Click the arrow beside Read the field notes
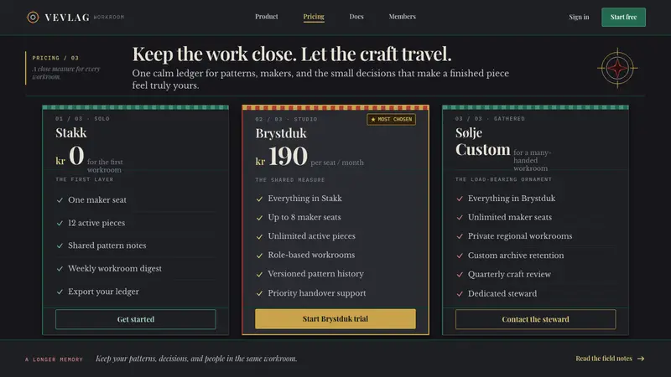The width and height of the screenshot is (671, 377). pyautogui.click(x=641, y=359)
